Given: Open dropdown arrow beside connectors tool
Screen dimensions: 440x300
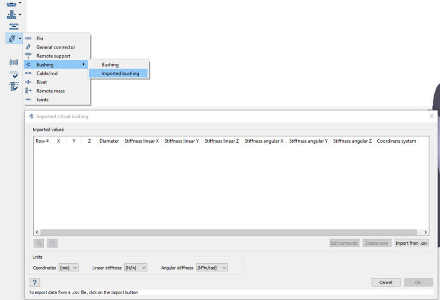Looking at the screenshot, I should coord(20,39).
